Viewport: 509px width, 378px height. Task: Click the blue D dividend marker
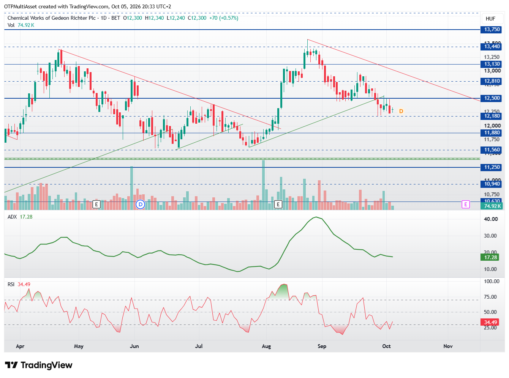(141, 205)
